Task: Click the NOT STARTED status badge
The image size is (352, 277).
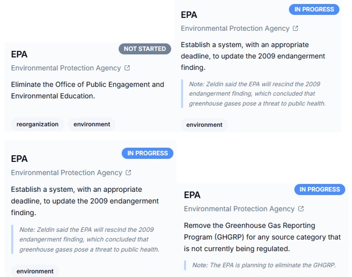Action: [x=145, y=49]
